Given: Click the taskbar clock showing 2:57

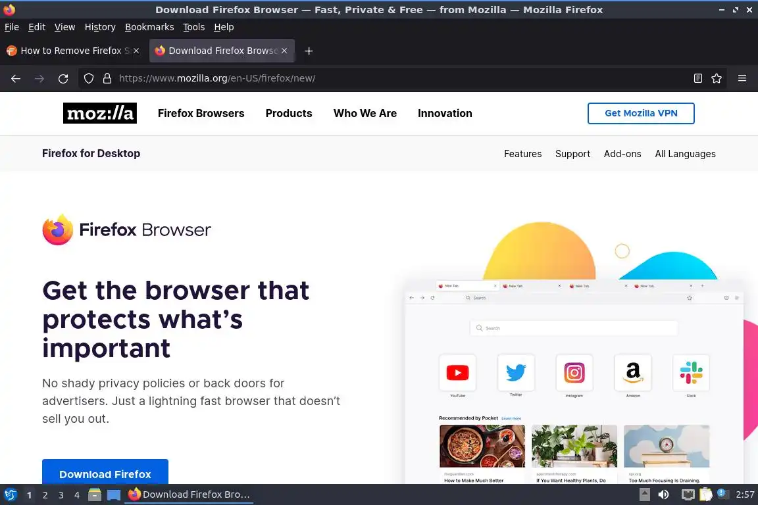Looking at the screenshot, I should (x=744, y=494).
